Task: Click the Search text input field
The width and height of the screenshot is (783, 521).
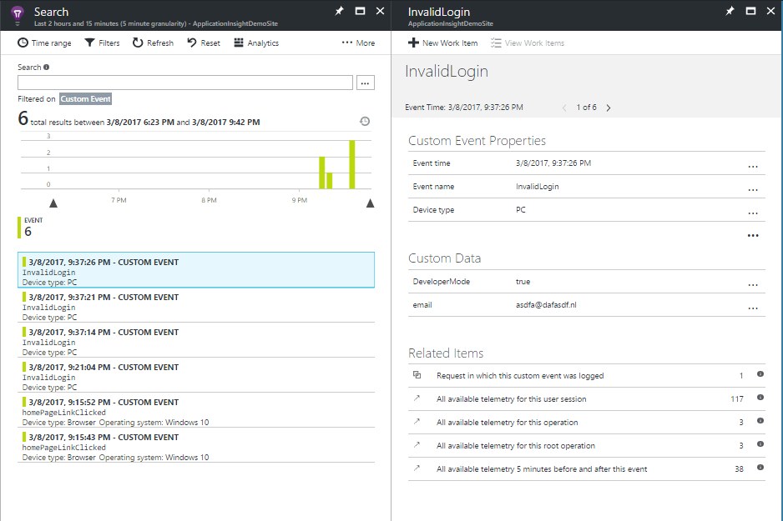Action: [x=185, y=83]
